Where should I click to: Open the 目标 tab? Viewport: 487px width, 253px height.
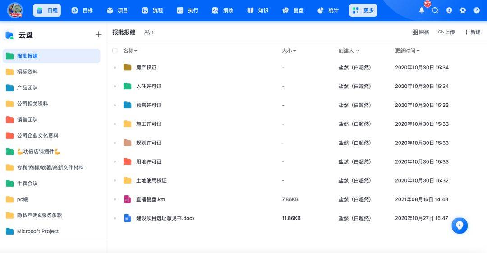(83, 10)
